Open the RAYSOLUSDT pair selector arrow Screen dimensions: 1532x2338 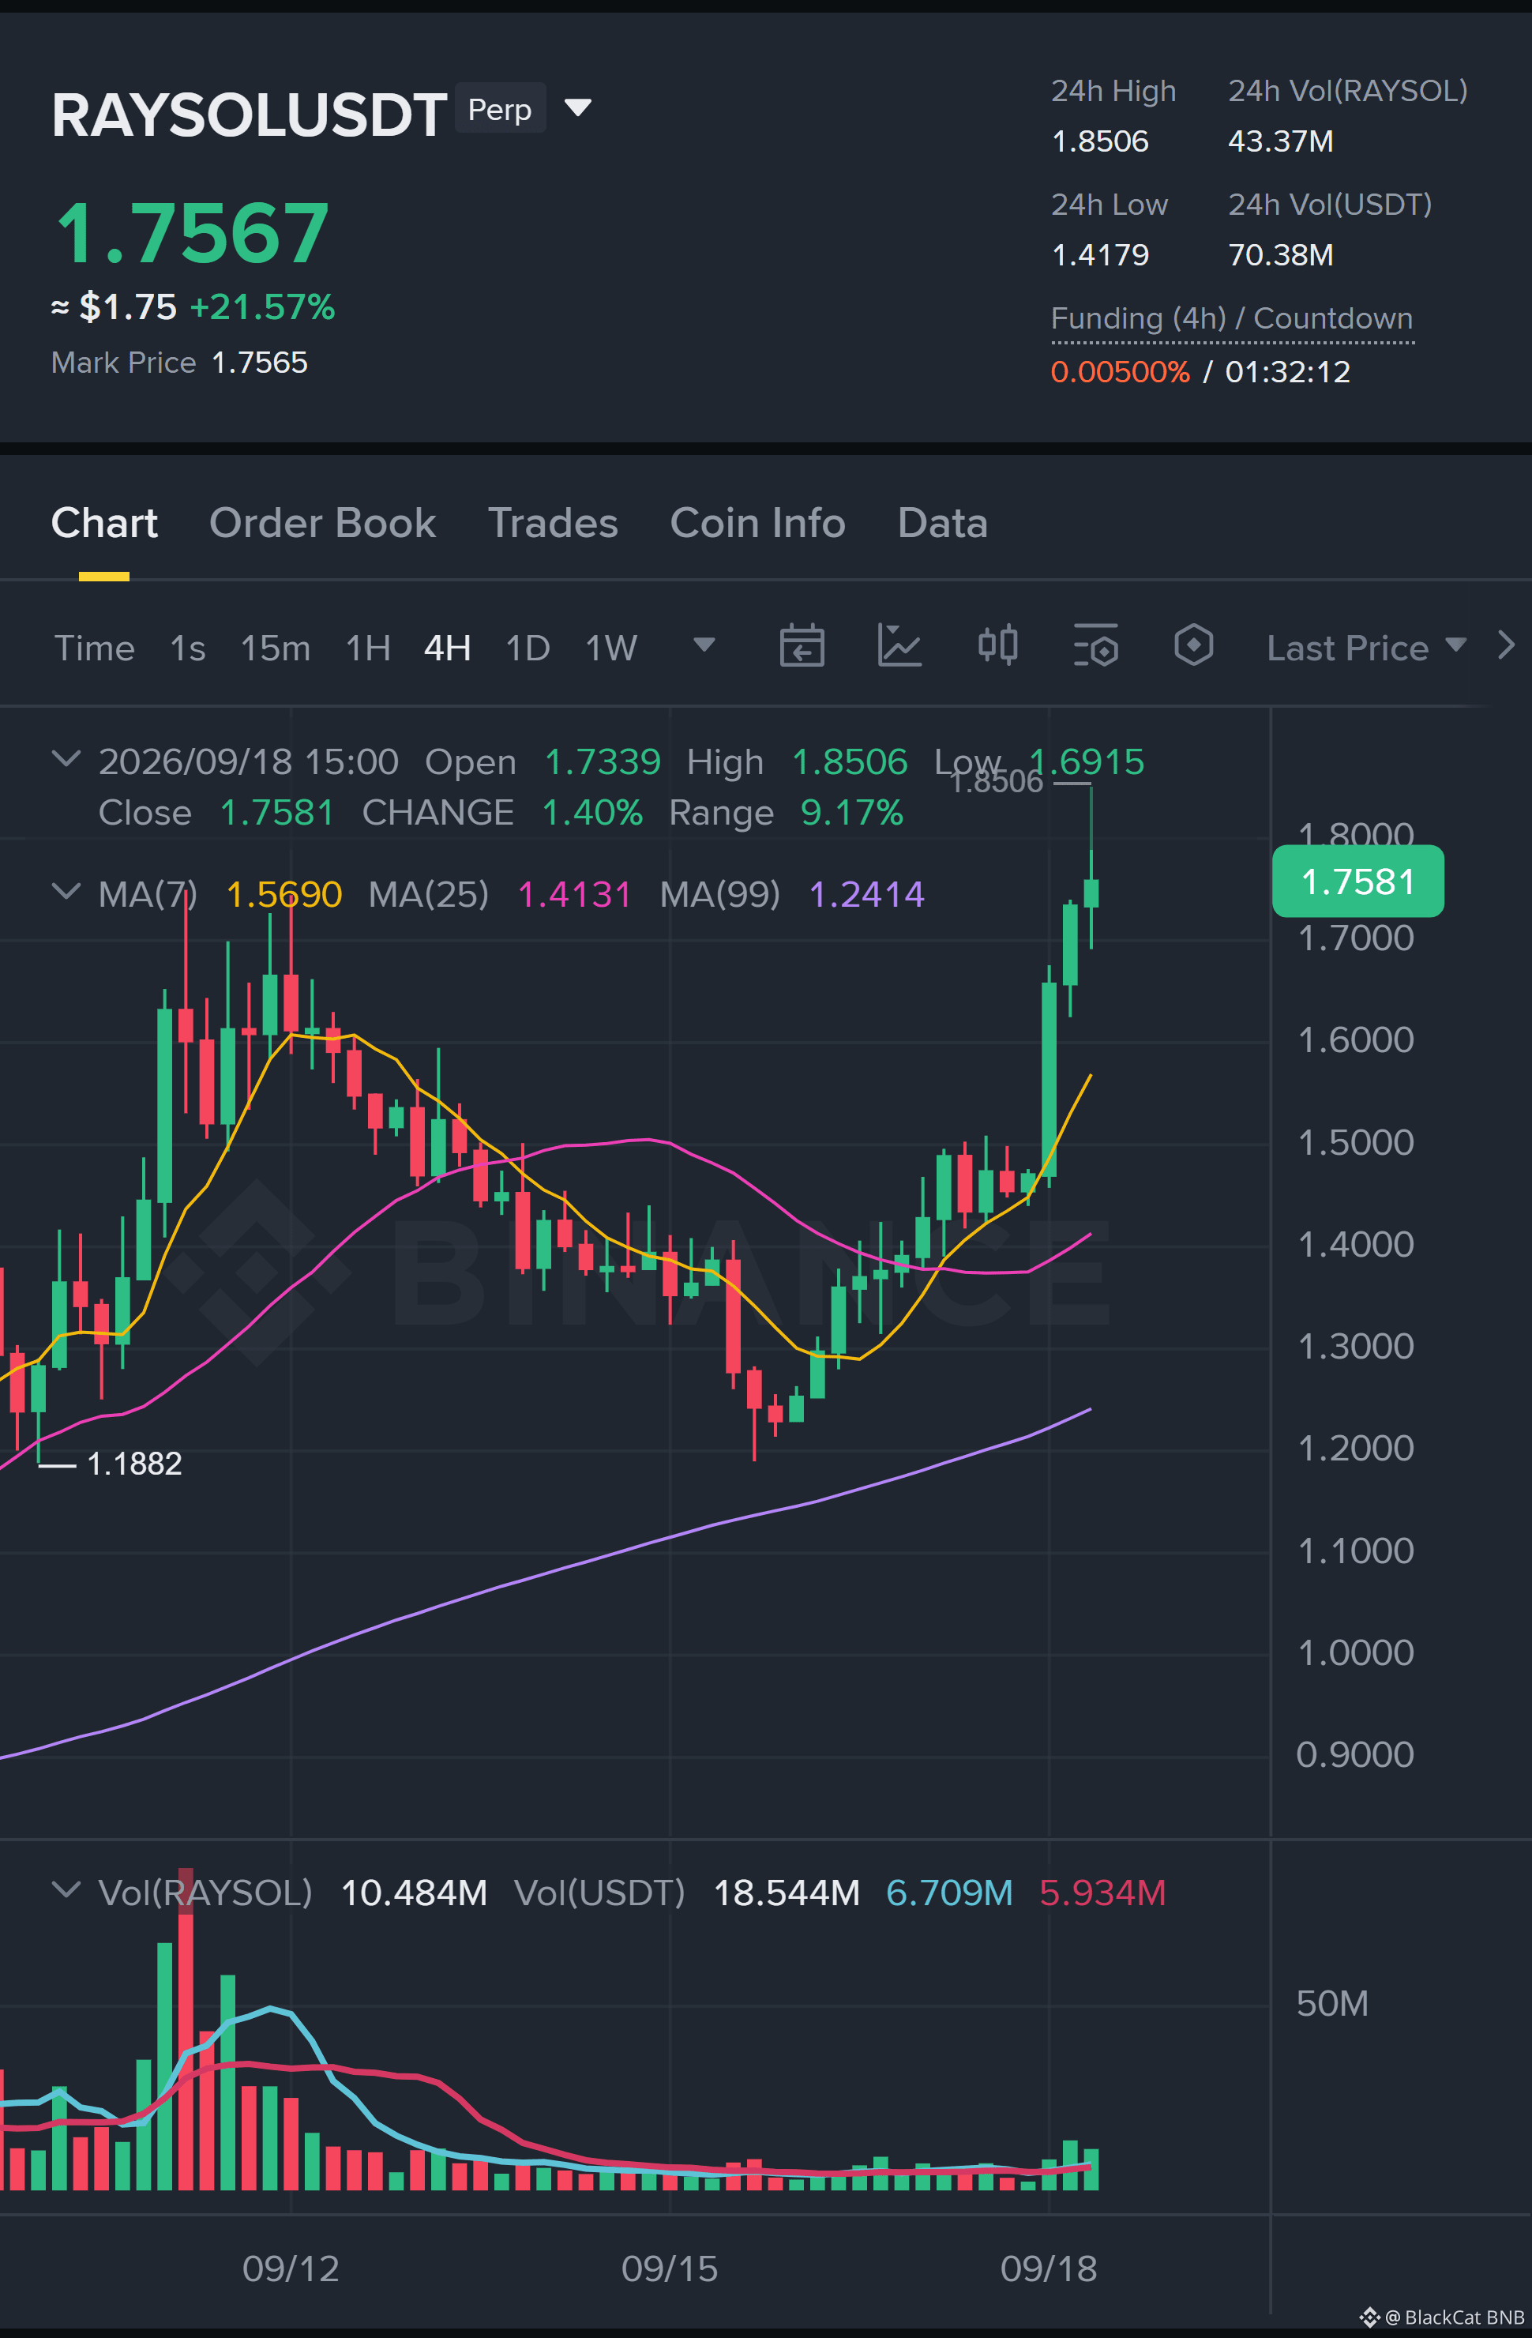click(x=577, y=107)
